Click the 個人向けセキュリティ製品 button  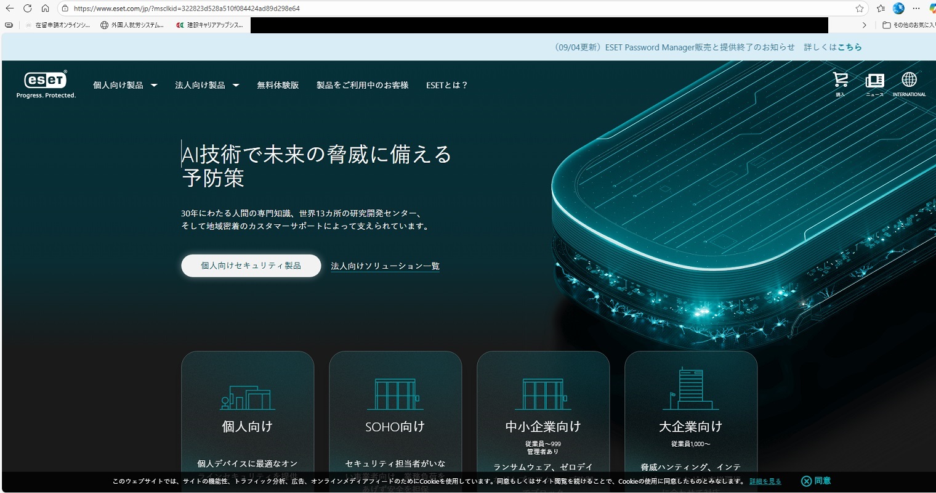251,266
